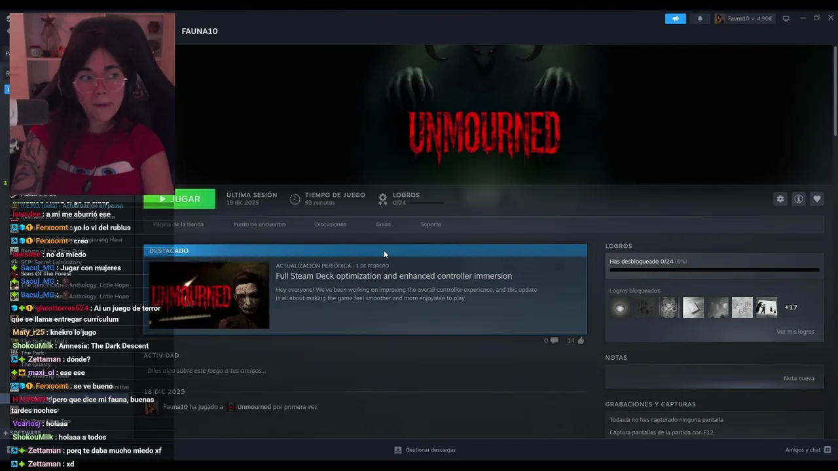The height and width of the screenshot is (471, 838).
Task: Open the announcements megaphone button
Action: [x=675, y=18]
